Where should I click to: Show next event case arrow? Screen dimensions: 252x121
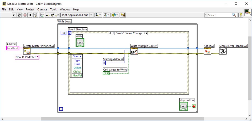click(x=146, y=33)
